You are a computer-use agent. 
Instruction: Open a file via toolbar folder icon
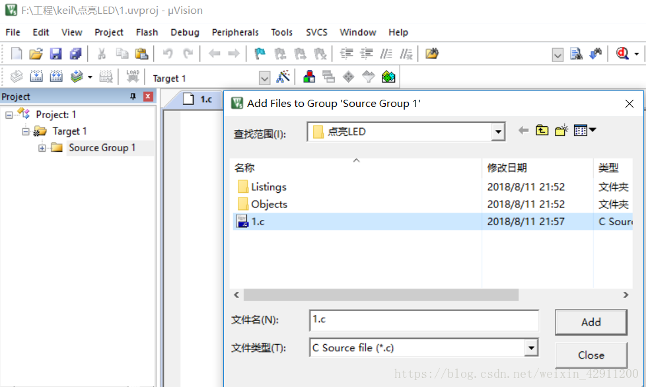coord(36,53)
